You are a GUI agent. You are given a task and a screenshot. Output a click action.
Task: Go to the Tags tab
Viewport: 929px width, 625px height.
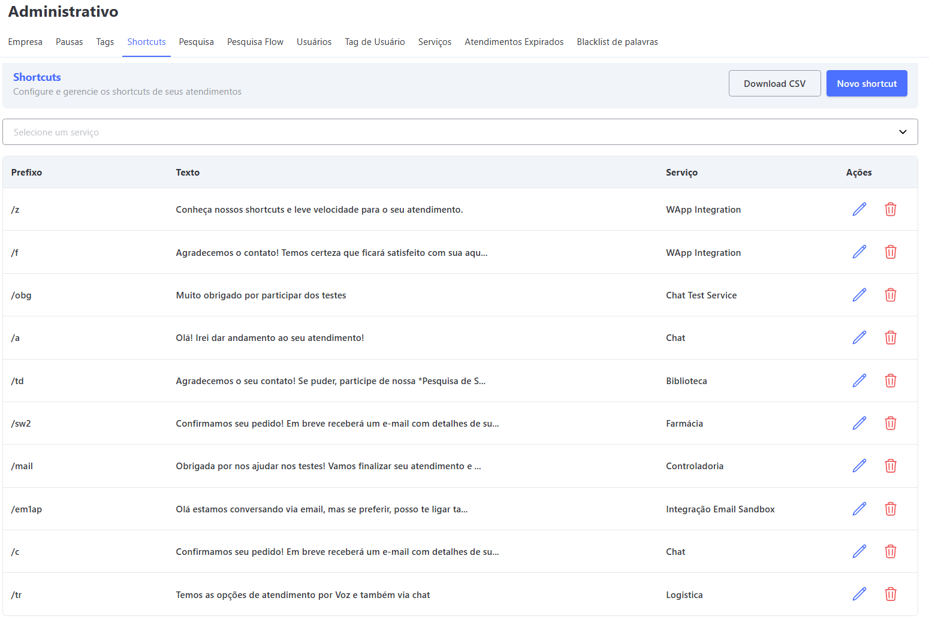(105, 42)
